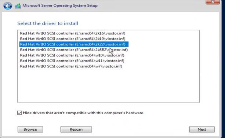The width and height of the screenshot is (225, 138).
Task: Click the 2k22 path text in the selected row
Action: pos(100,44)
